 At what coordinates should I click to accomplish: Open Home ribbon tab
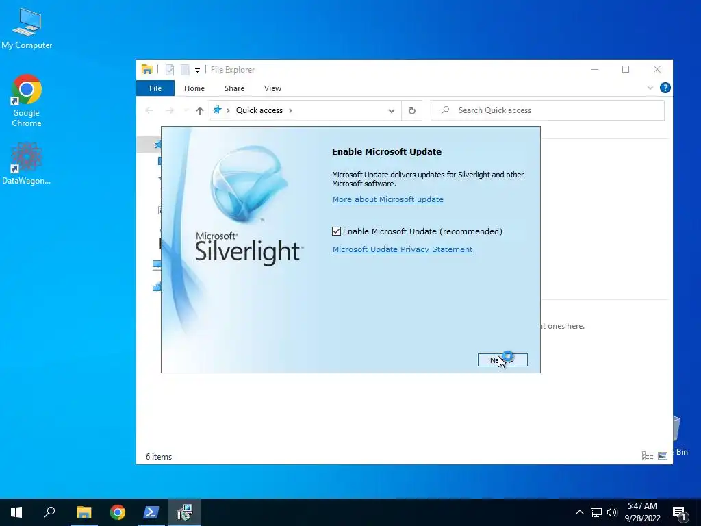pyautogui.click(x=194, y=88)
